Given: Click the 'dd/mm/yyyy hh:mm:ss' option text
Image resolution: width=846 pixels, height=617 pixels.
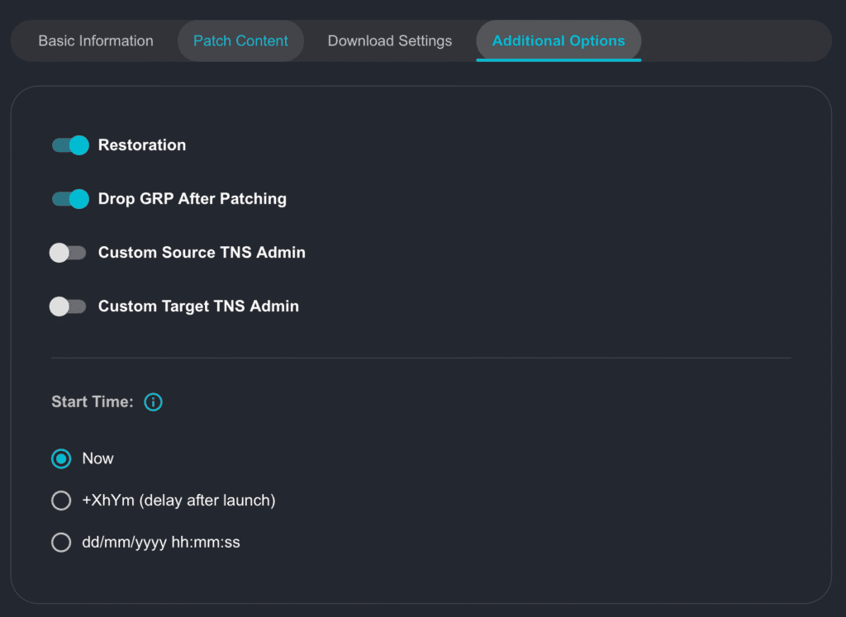Looking at the screenshot, I should coord(161,543).
